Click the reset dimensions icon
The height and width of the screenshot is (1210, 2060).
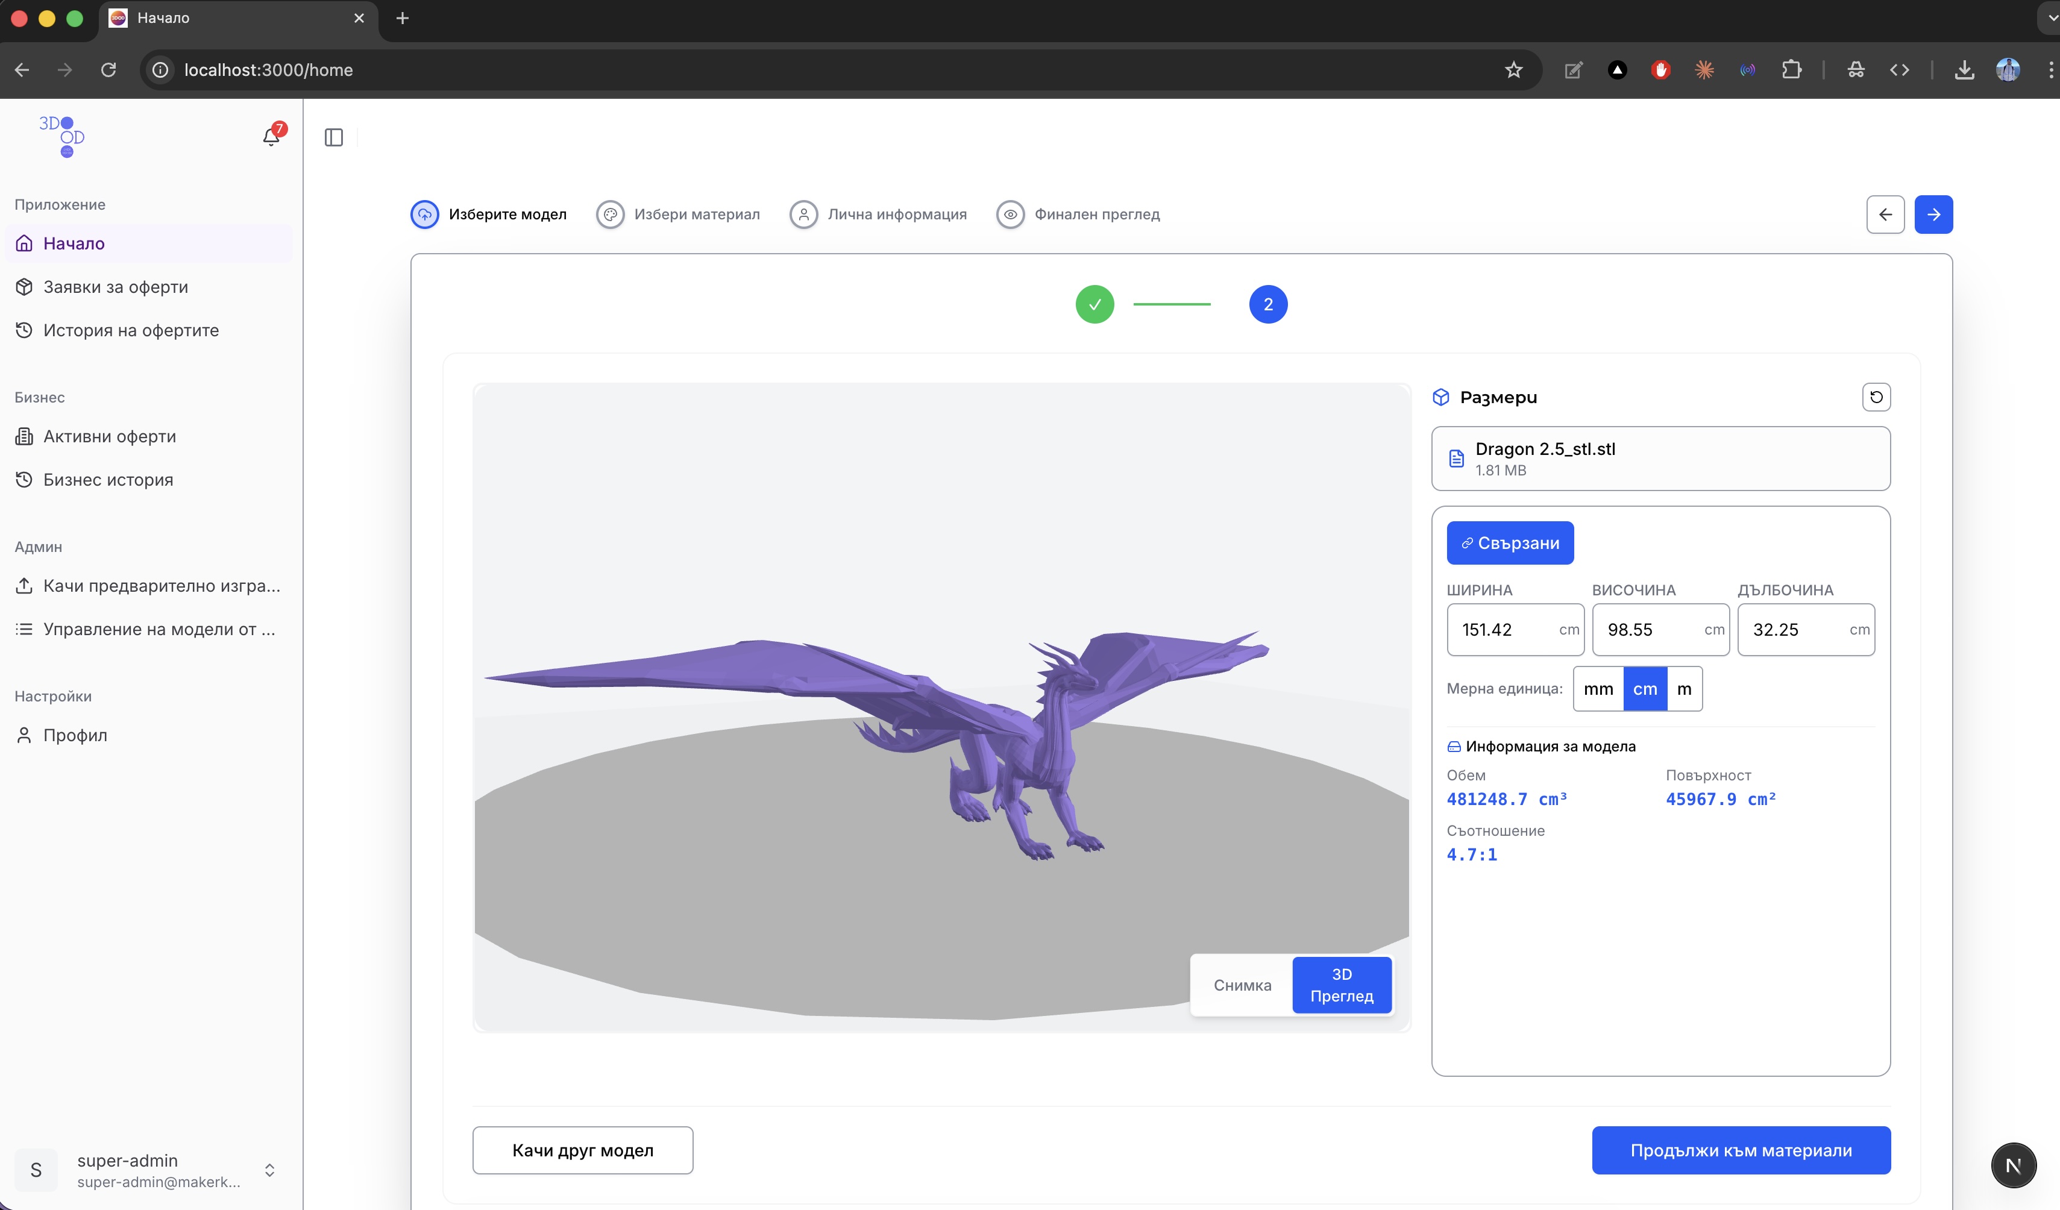(x=1876, y=397)
